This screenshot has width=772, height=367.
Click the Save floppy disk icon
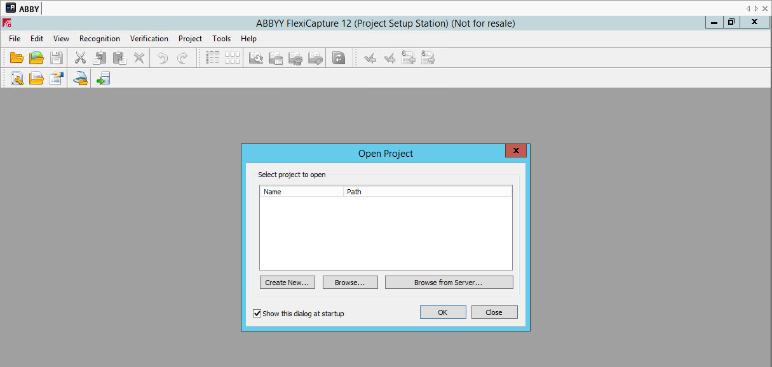pyautogui.click(x=57, y=58)
